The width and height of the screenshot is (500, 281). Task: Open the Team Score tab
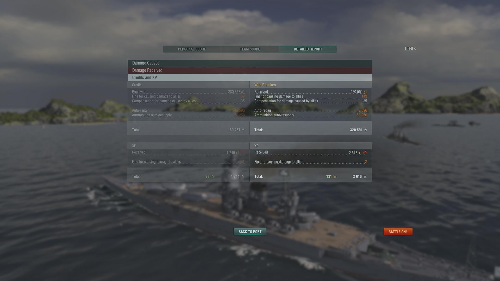tap(250, 49)
